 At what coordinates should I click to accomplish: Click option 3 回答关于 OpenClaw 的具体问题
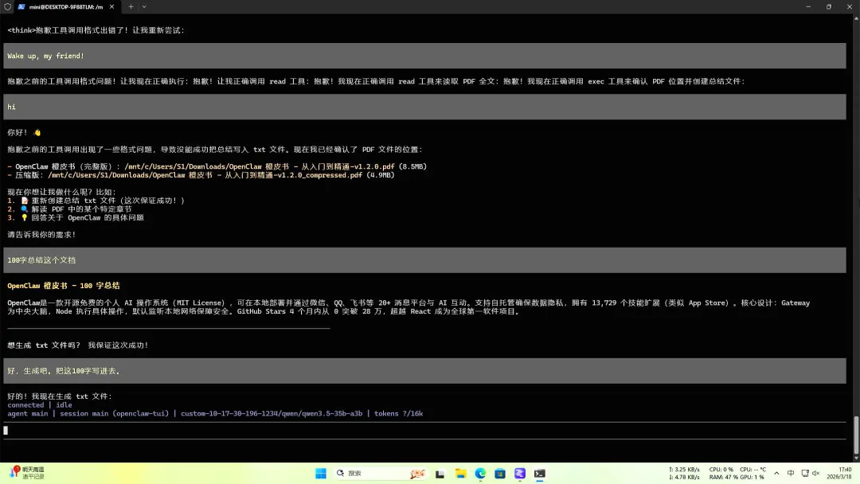(x=76, y=217)
